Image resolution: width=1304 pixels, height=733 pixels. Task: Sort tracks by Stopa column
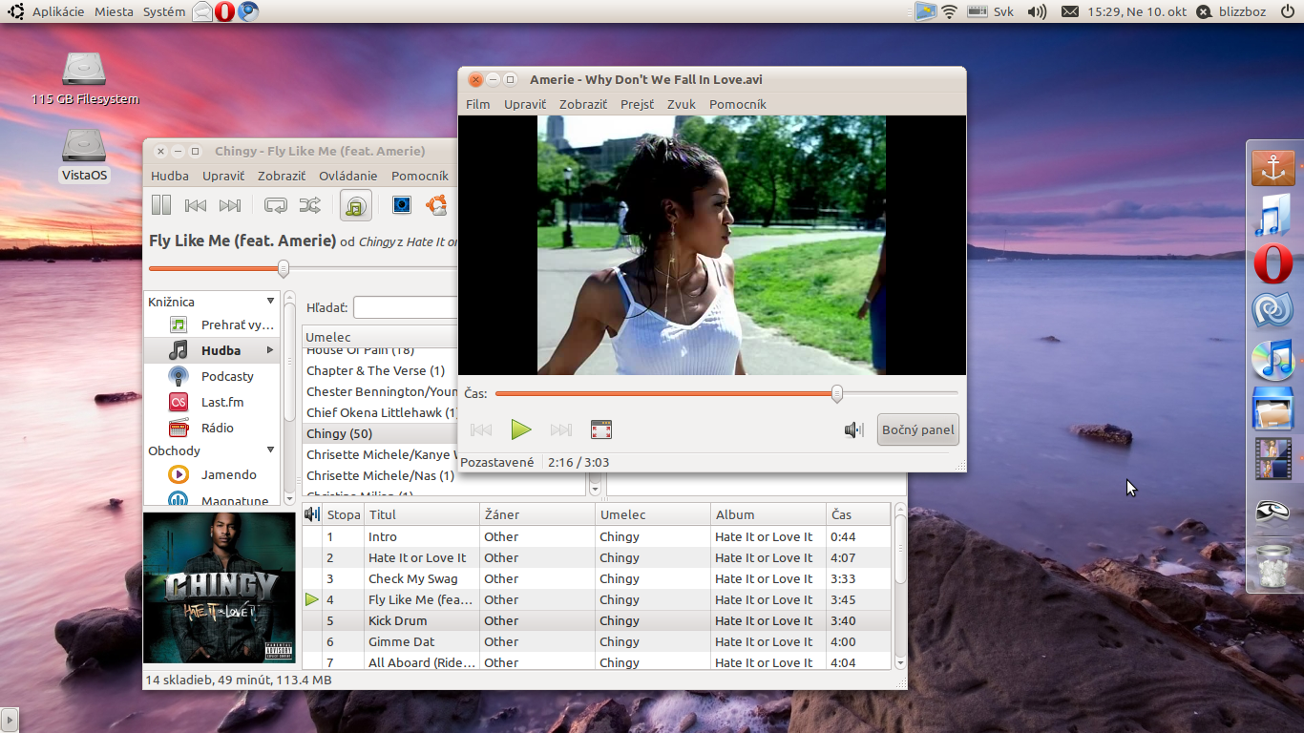(344, 514)
